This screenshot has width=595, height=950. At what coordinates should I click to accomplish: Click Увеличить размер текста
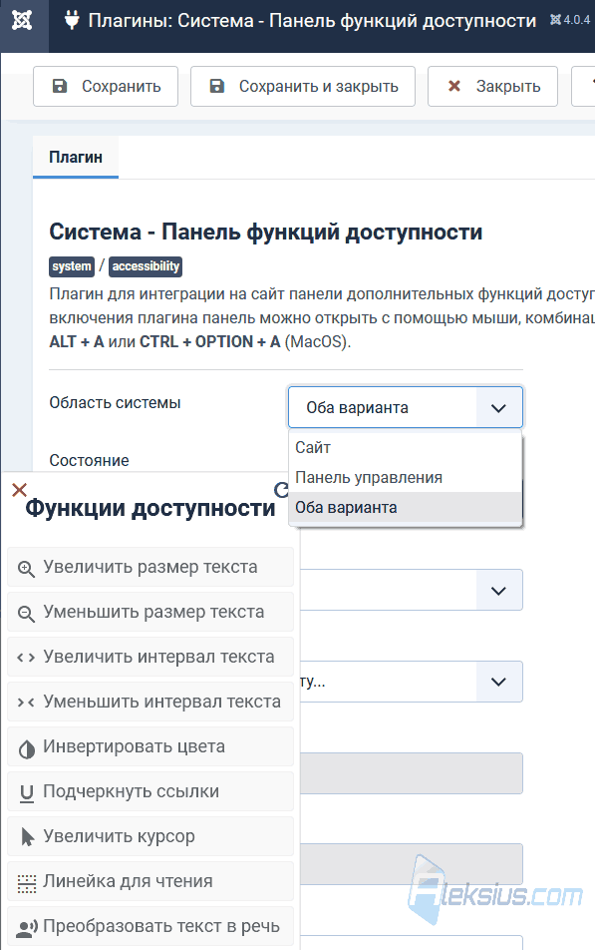[x=150, y=567]
